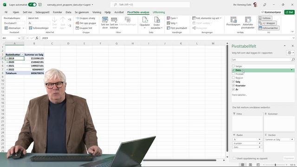Click Kommentarer button
The width and height of the screenshot is (297, 167).
point(271,12)
